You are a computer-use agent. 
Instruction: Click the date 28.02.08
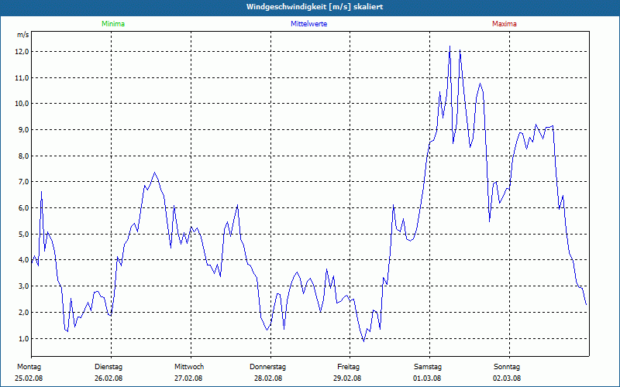[268, 378]
